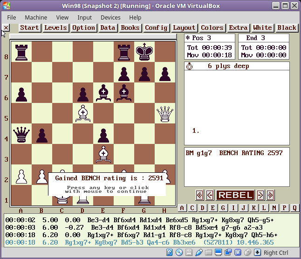This screenshot has width=301, height=259.
Task: Click the optical disc icon in status bar
Action: pos(179,252)
